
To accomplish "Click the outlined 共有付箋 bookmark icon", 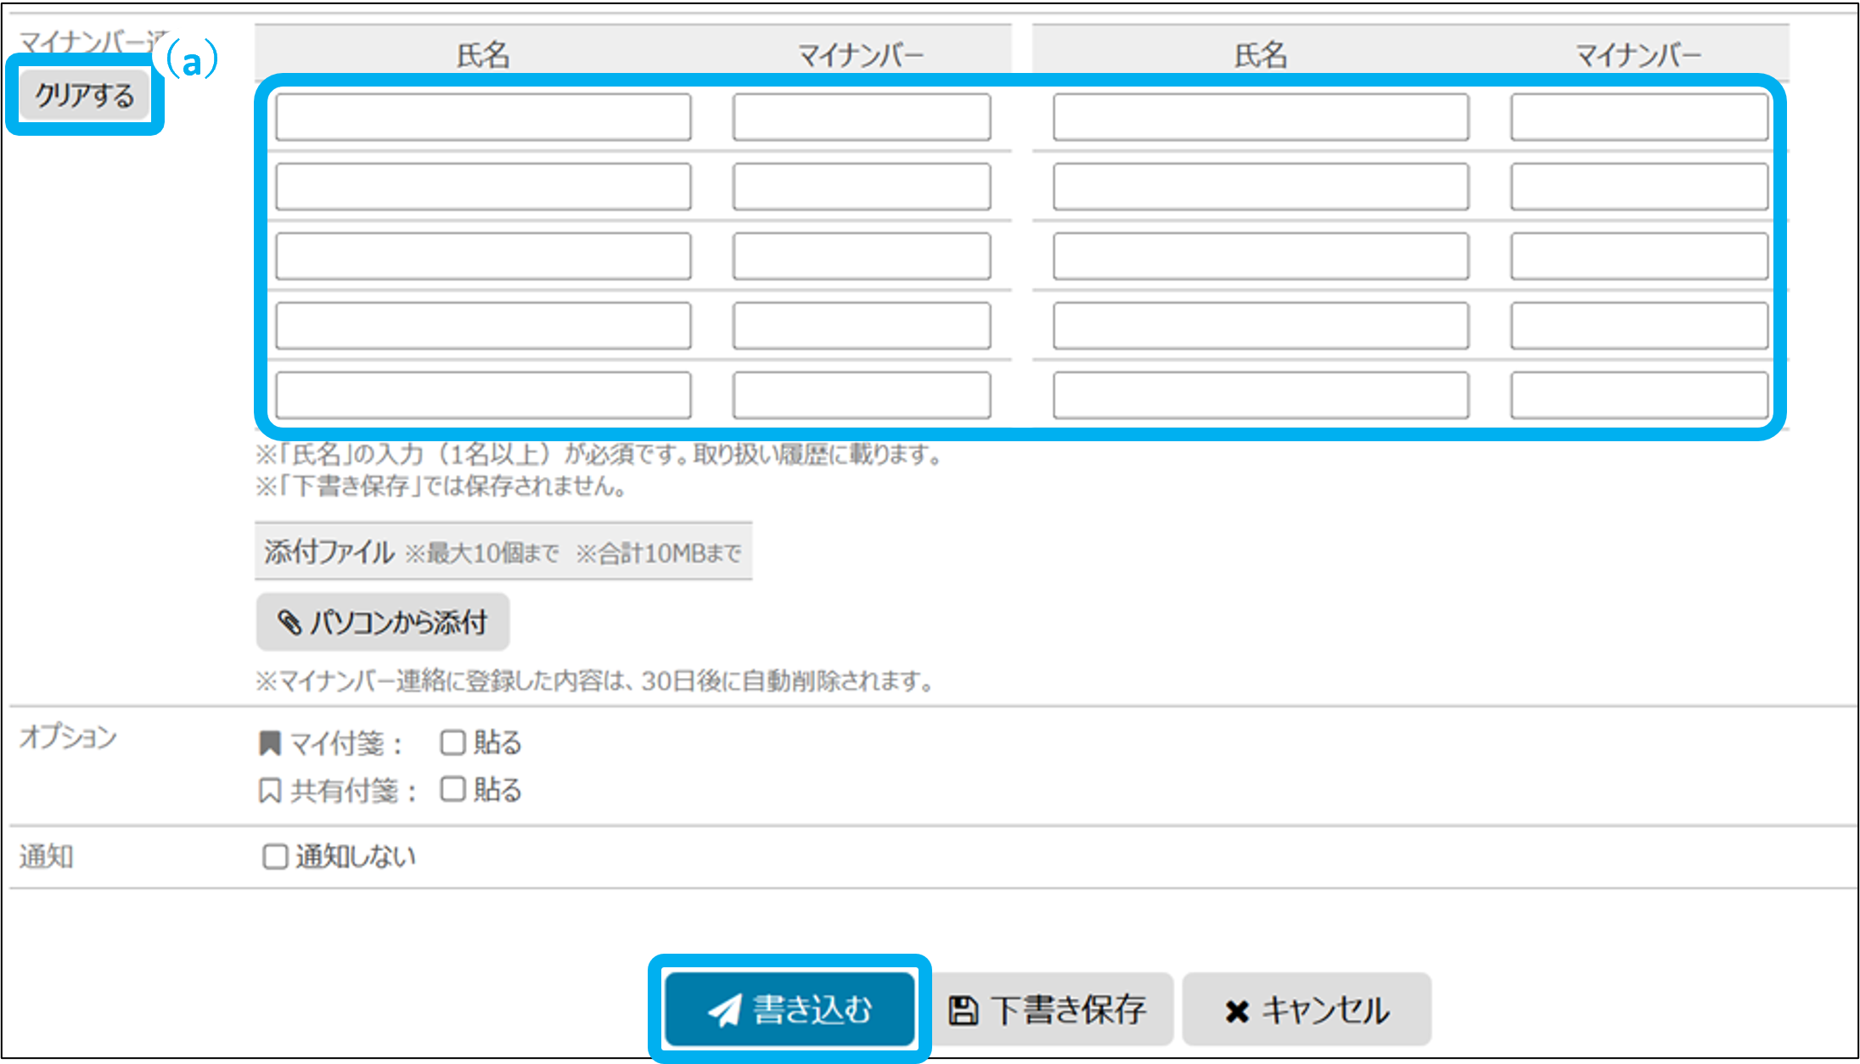I will (270, 791).
